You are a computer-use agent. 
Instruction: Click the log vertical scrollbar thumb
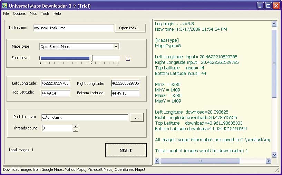click(x=274, y=64)
